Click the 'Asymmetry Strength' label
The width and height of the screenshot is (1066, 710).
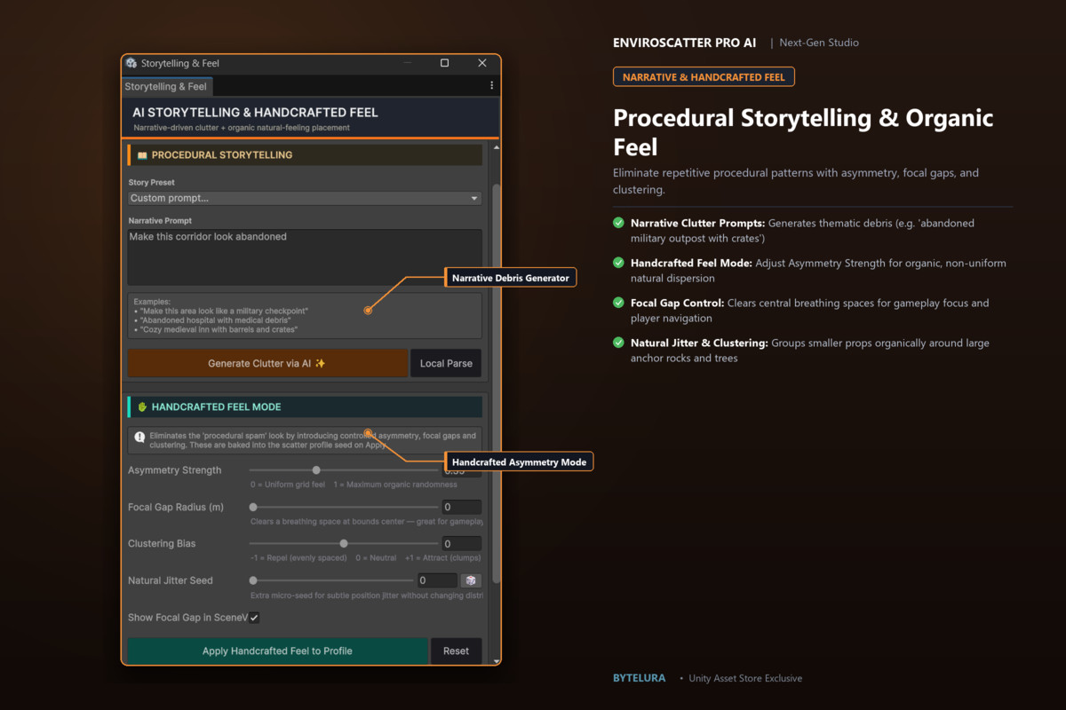(x=175, y=470)
